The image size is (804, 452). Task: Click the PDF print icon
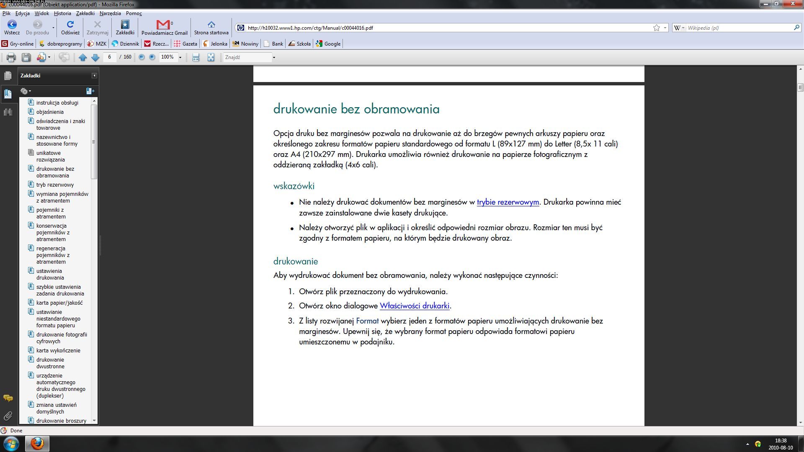[x=11, y=57]
